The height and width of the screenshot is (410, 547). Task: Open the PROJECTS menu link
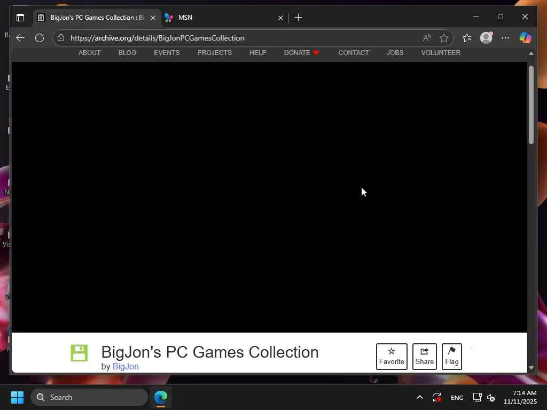[215, 53]
